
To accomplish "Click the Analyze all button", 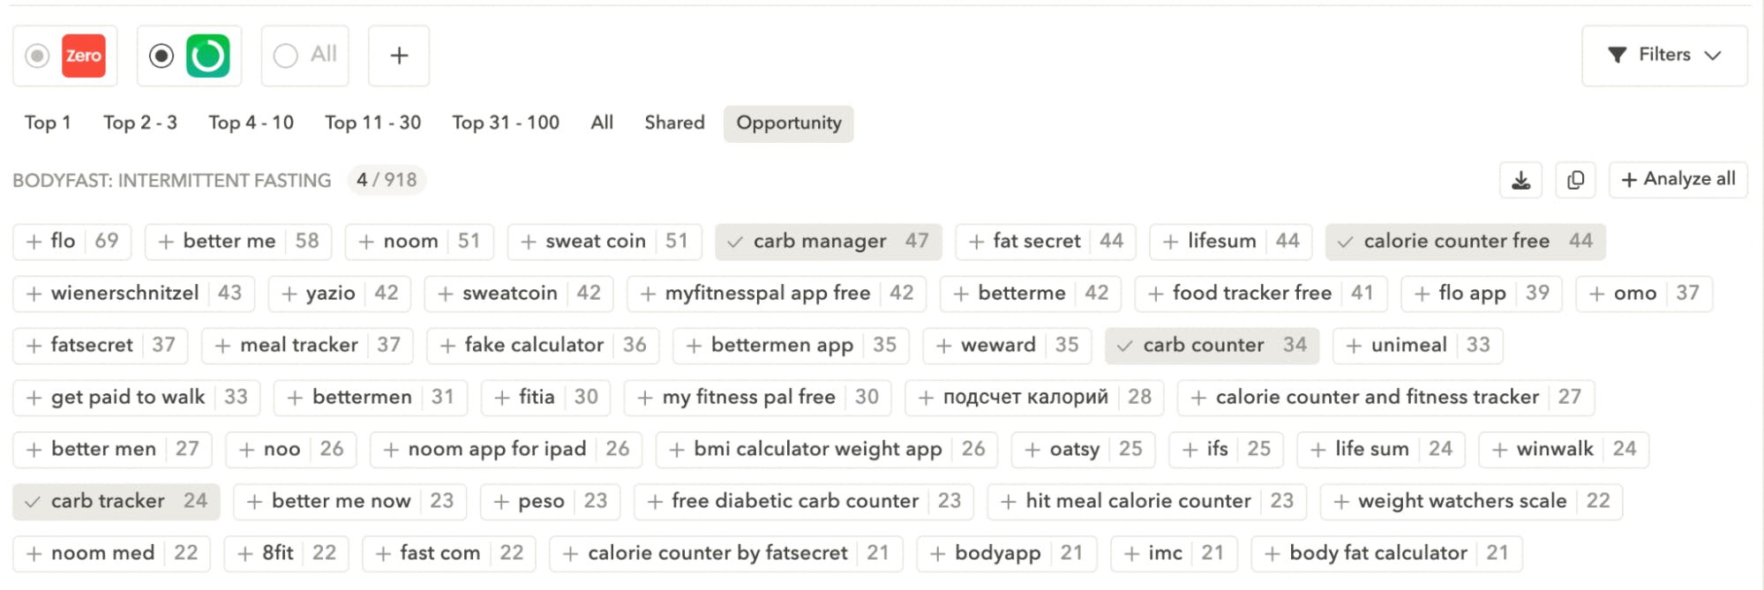I will 1678,180.
